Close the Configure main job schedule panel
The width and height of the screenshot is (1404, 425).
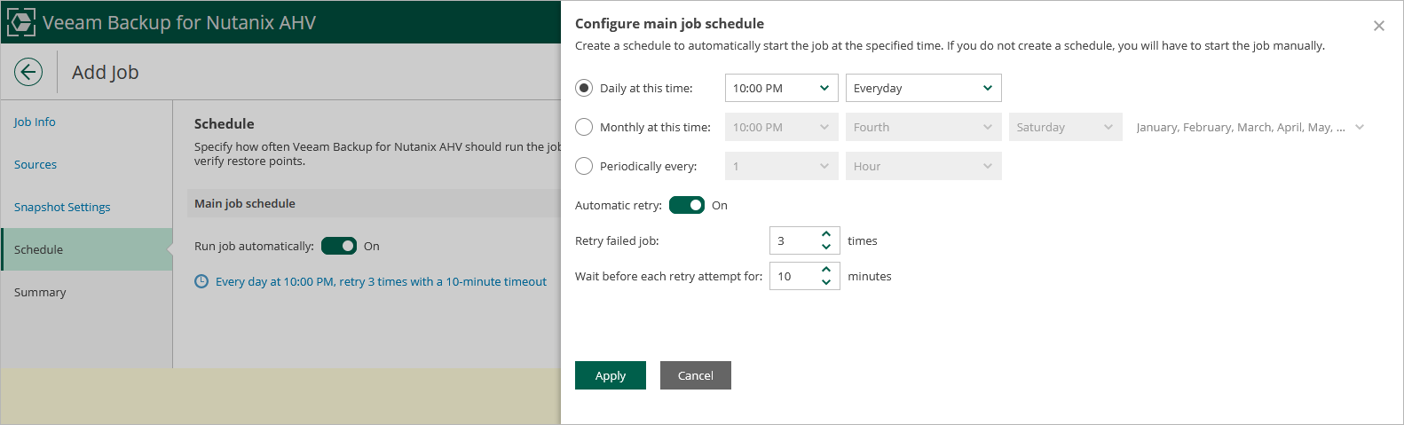click(x=1378, y=26)
